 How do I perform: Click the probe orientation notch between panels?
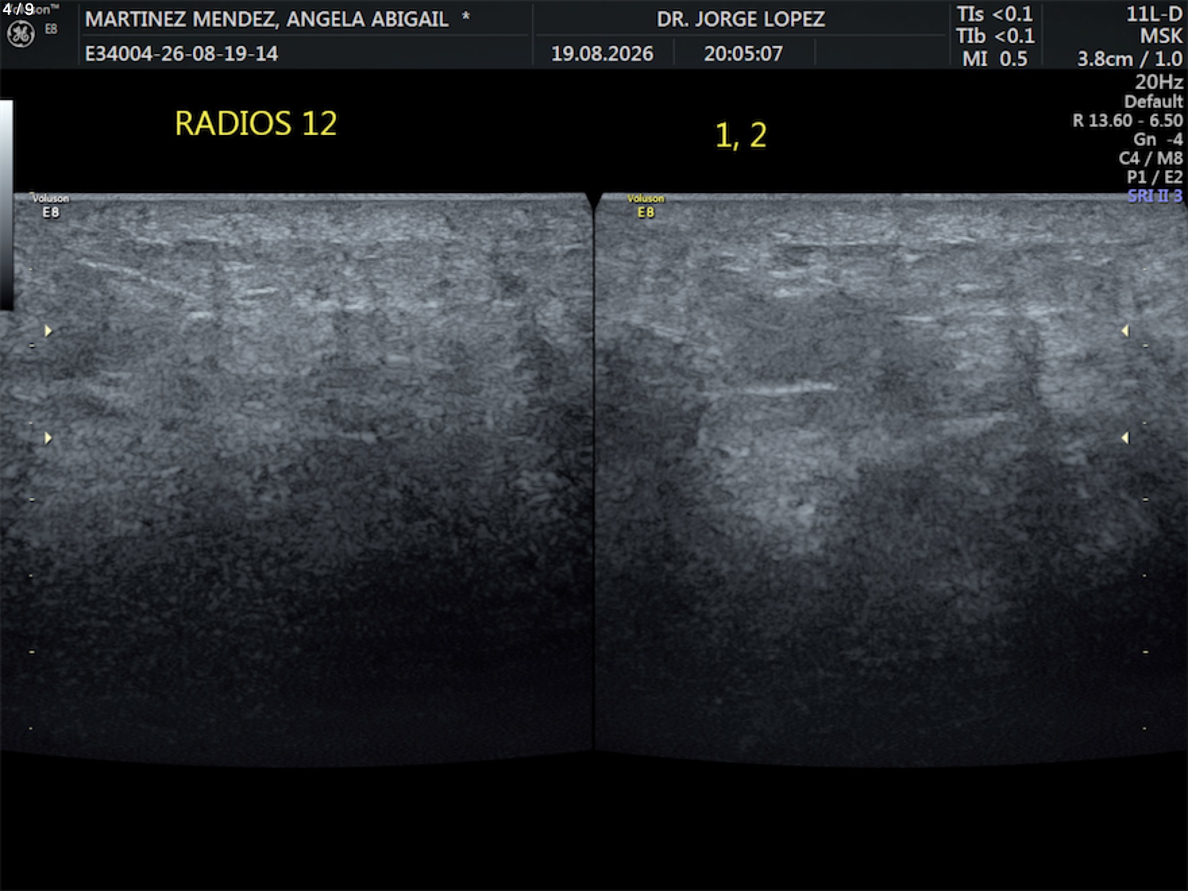click(x=594, y=201)
